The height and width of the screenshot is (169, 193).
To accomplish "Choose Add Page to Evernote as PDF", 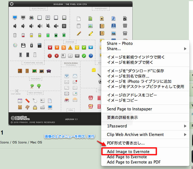I will [x=134, y=162].
